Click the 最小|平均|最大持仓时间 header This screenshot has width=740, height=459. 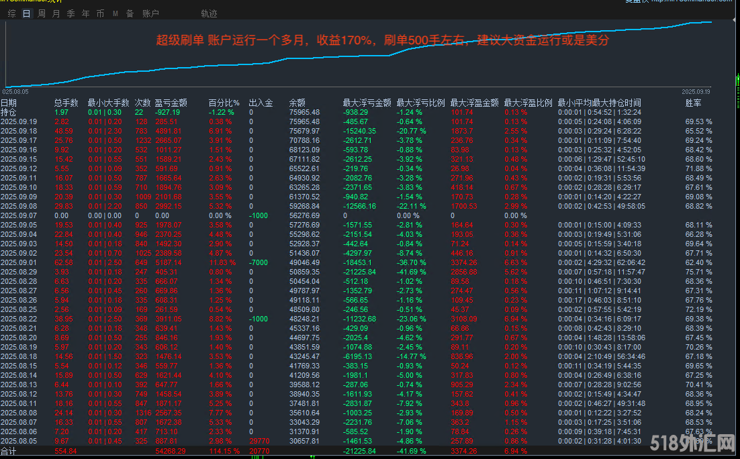[x=600, y=103]
